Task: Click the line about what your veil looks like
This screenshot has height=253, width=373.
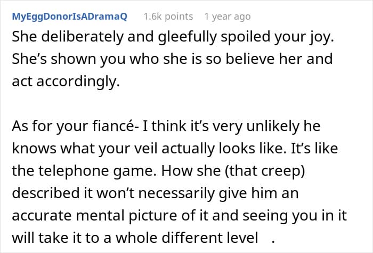Action: tap(175, 149)
